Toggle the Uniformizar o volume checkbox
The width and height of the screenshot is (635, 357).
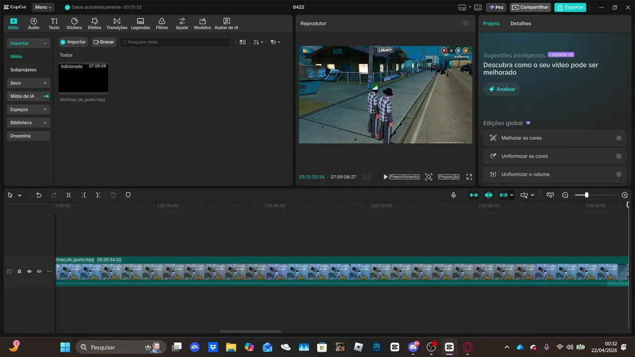coord(619,175)
